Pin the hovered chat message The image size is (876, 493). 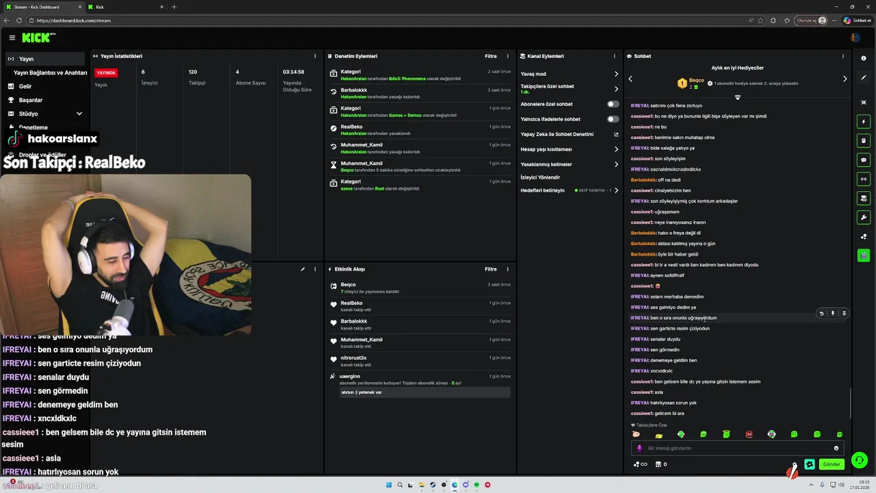click(833, 314)
